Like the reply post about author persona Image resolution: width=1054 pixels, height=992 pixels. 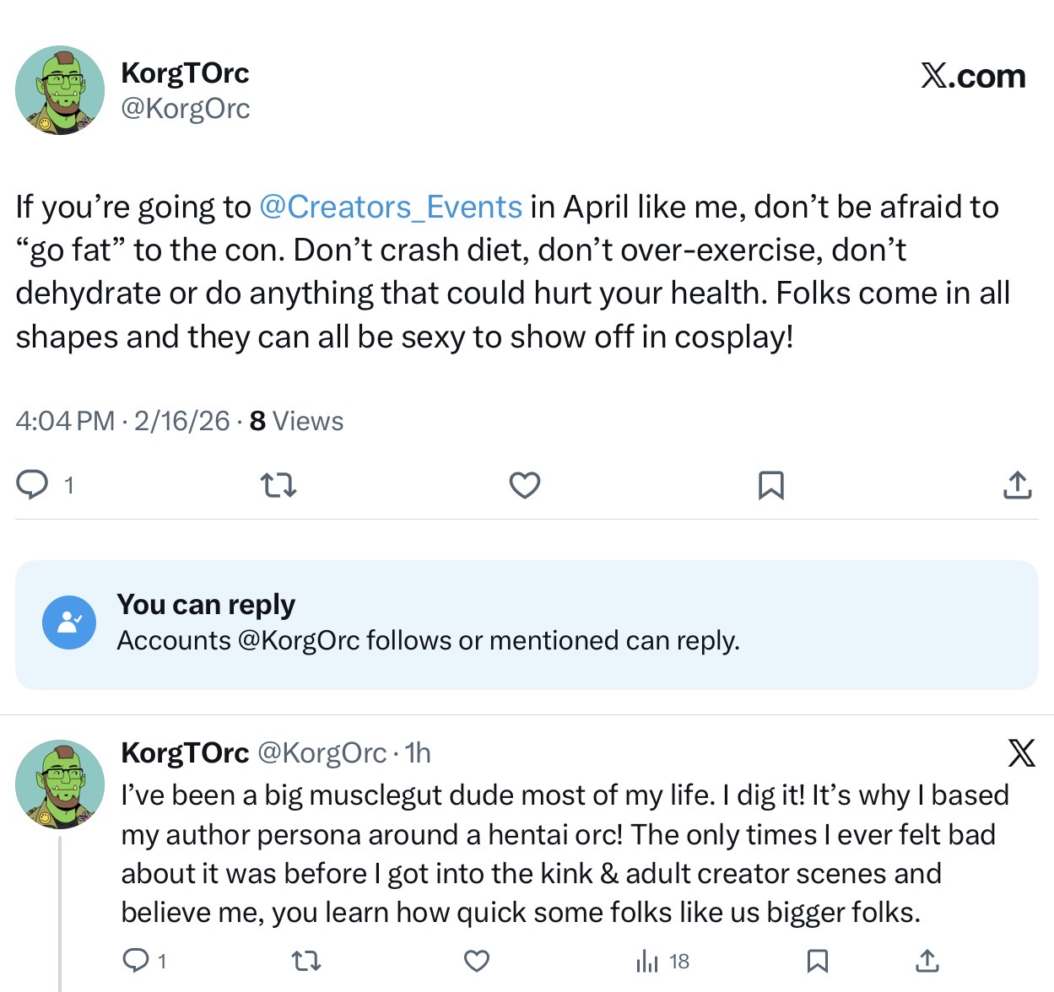477,960
